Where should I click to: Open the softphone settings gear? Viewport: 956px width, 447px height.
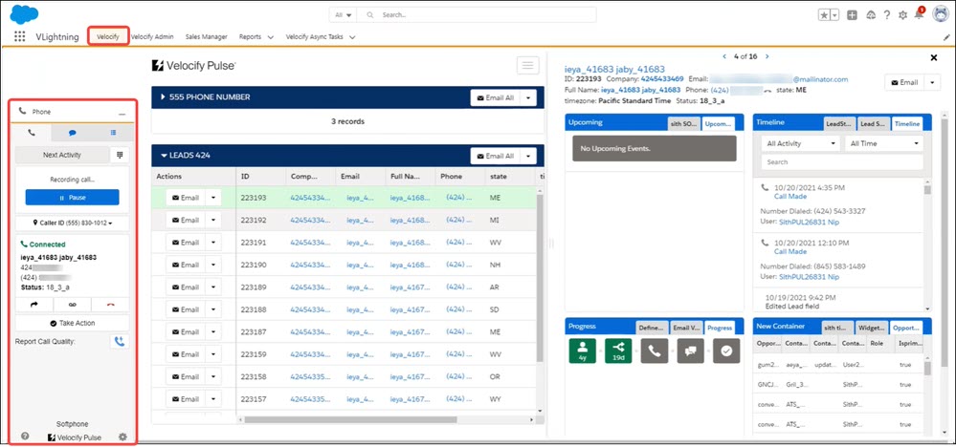click(x=122, y=436)
